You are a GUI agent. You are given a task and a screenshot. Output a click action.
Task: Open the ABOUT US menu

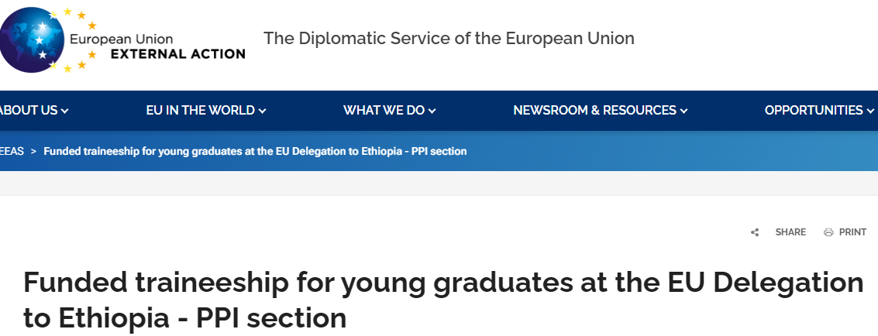29,111
